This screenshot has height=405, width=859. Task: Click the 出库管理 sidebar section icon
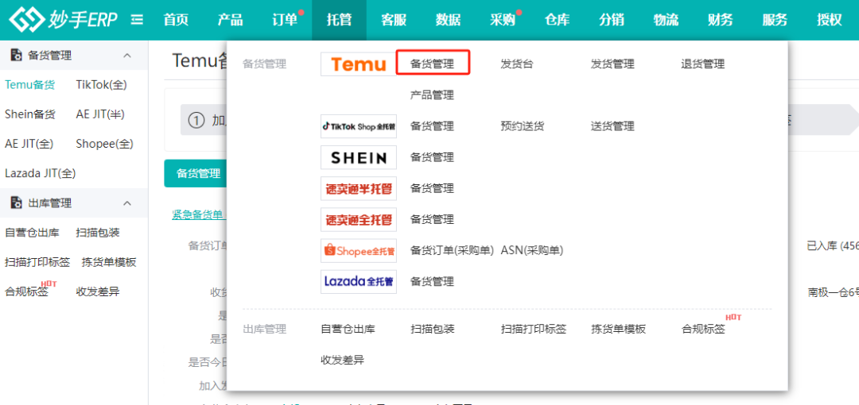(17, 203)
